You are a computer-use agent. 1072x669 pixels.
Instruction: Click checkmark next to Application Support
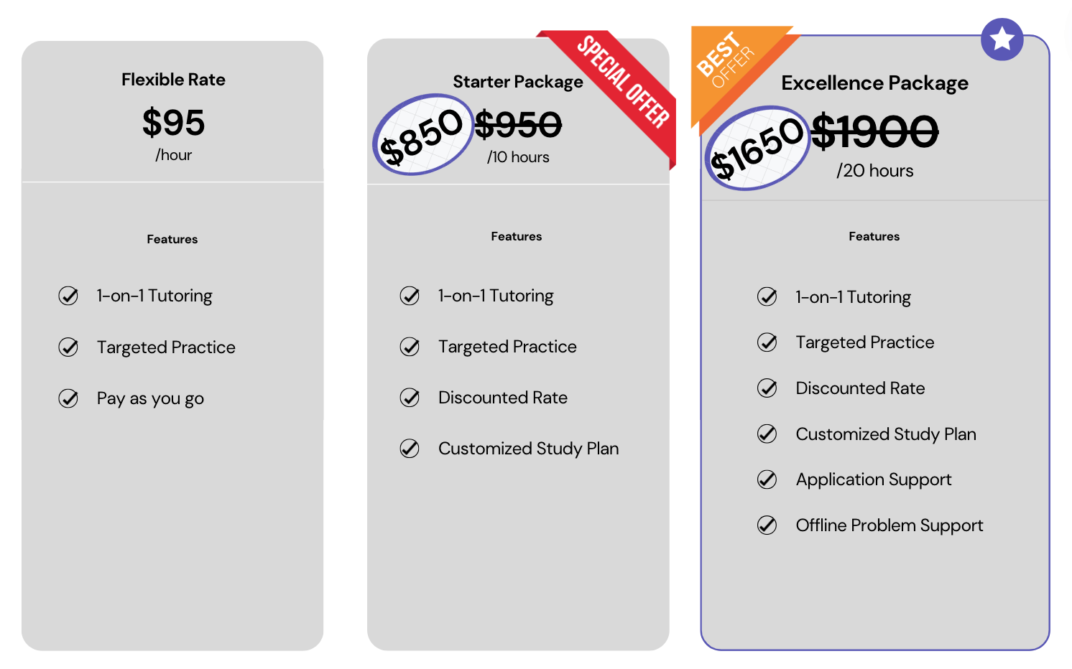767,479
